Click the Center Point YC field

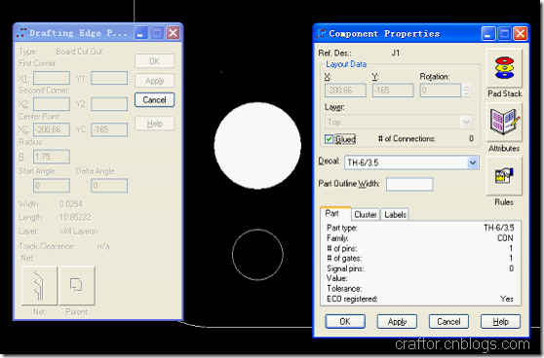109,129
